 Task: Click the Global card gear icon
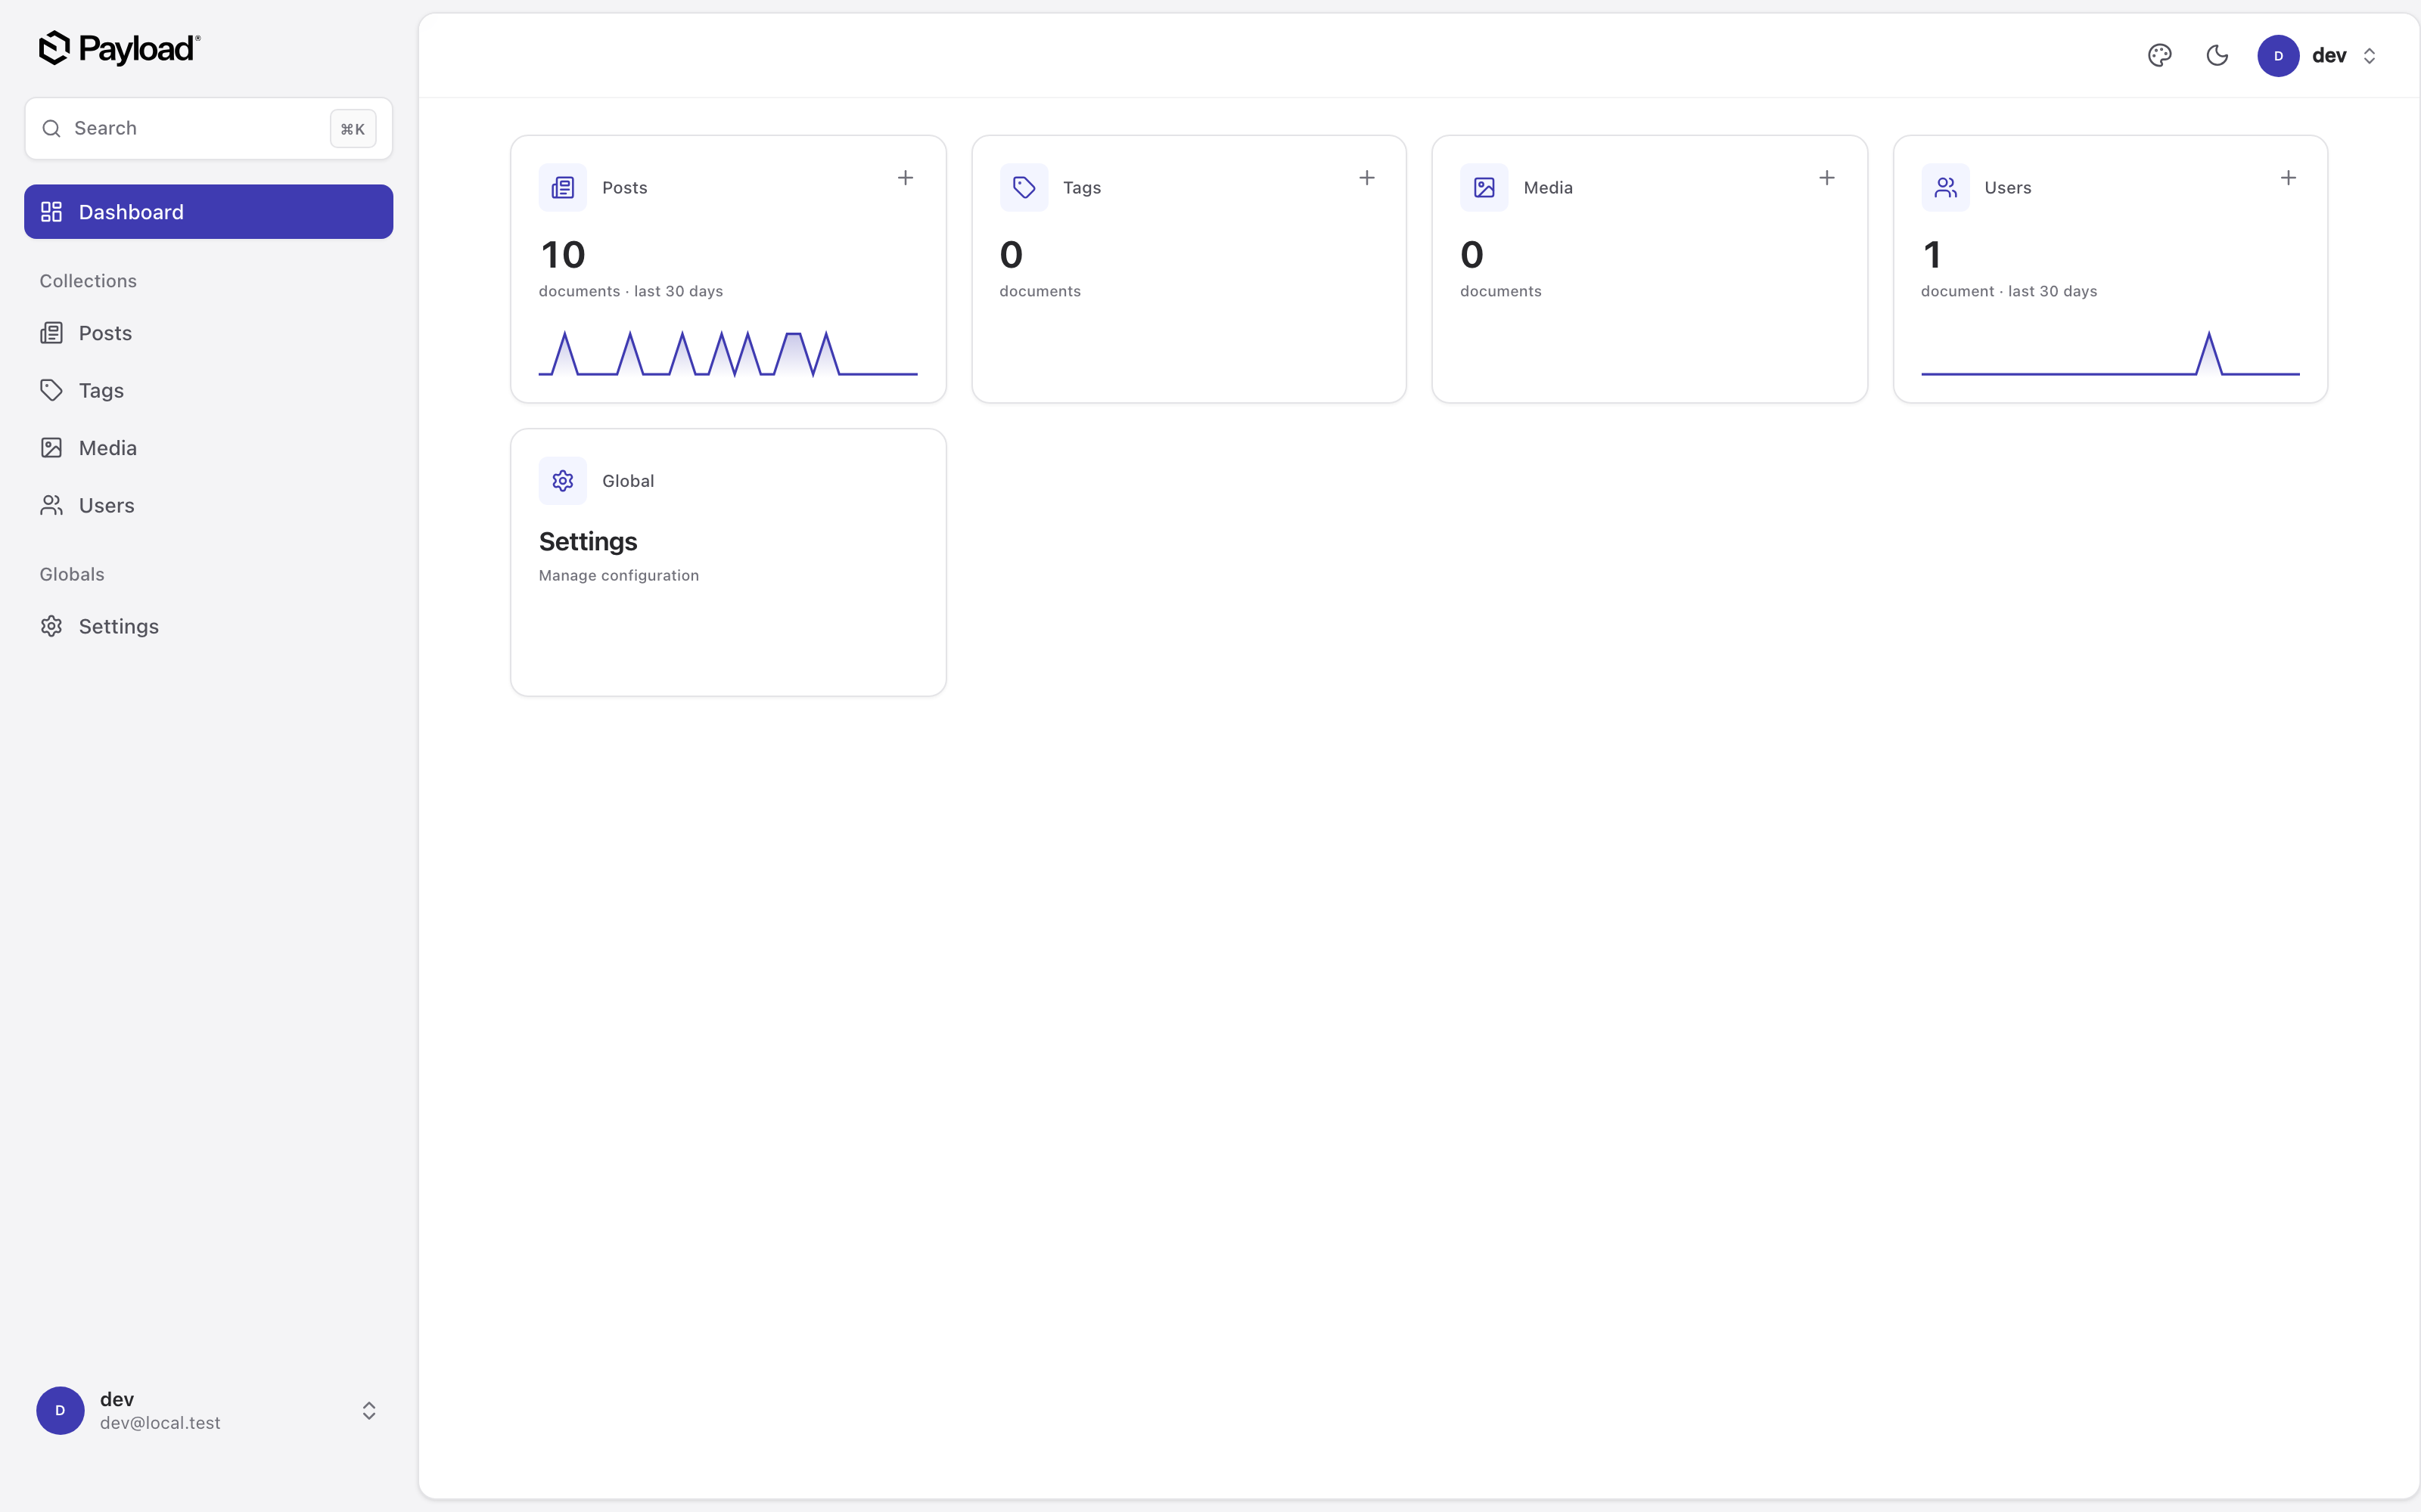(x=563, y=481)
